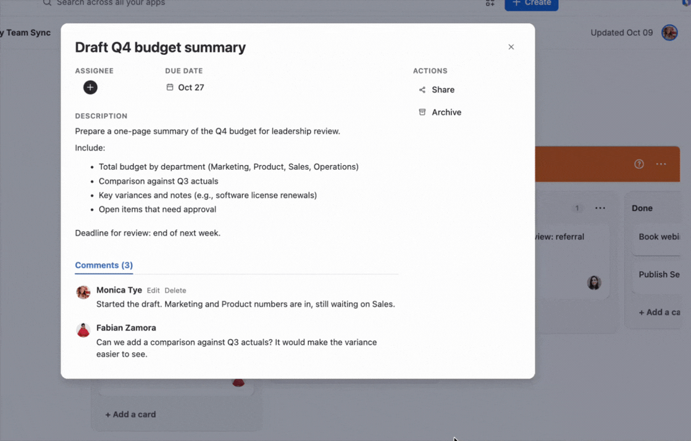Click Monica Tye's avatar in comments
Image resolution: width=691 pixels, height=441 pixels.
(x=83, y=292)
